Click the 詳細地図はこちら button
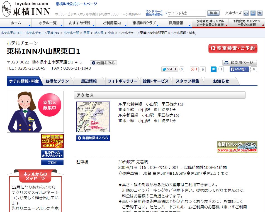 click(x=93, y=138)
